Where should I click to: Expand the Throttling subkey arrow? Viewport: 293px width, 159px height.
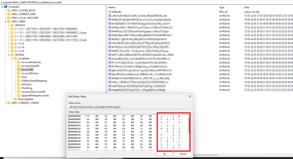(15, 88)
